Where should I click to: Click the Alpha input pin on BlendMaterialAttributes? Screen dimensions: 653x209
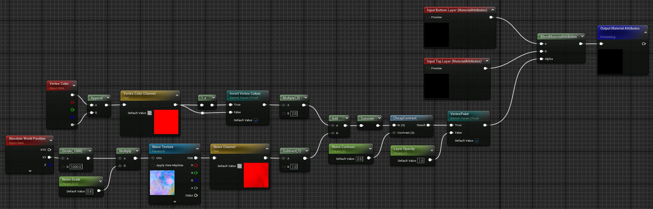click(541, 59)
